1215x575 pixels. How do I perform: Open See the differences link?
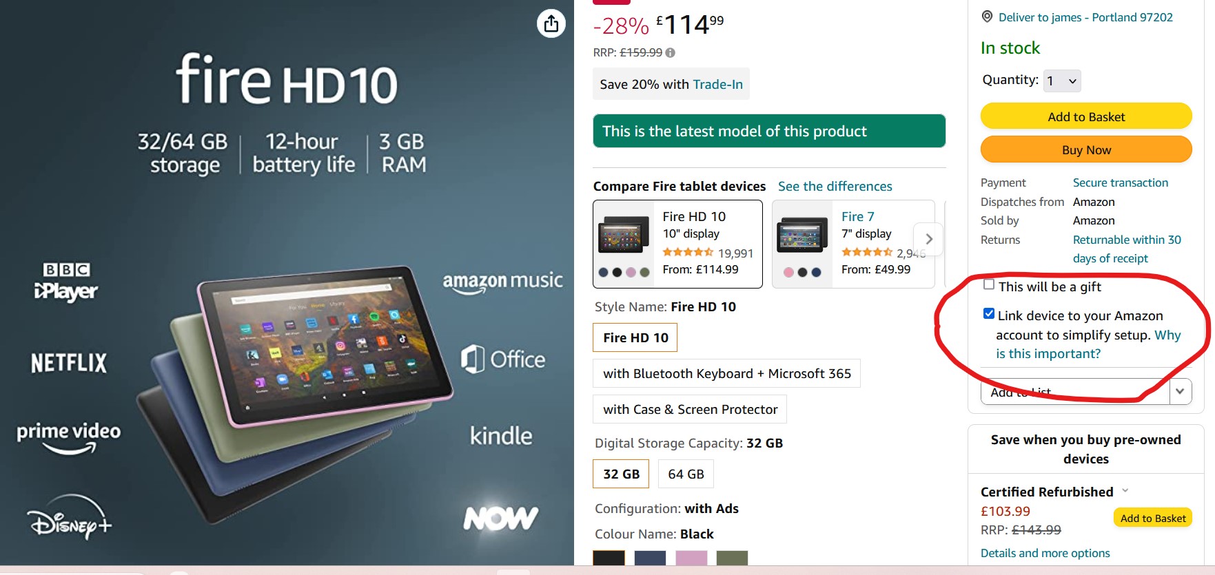835,186
